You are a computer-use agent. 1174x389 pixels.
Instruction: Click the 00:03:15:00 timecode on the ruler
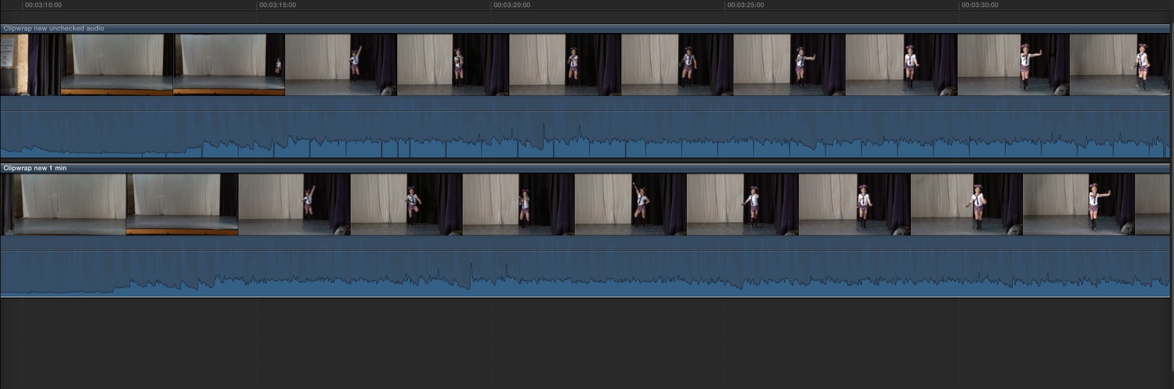coord(277,5)
